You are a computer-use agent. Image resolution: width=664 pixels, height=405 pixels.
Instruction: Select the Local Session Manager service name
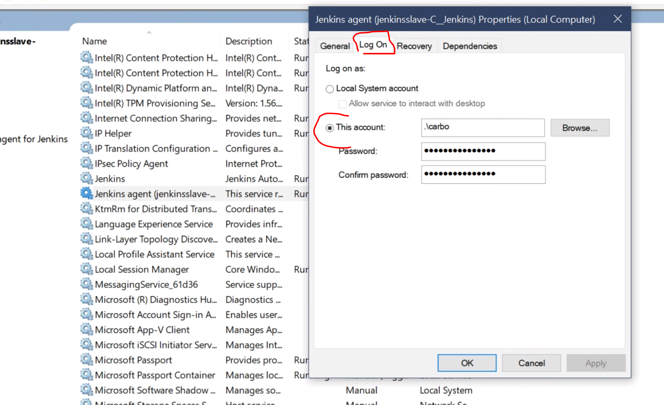(142, 270)
